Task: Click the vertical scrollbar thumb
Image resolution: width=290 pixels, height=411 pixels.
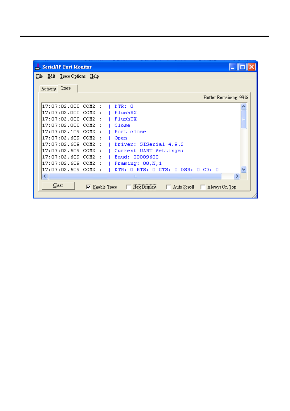Action: (243, 119)
